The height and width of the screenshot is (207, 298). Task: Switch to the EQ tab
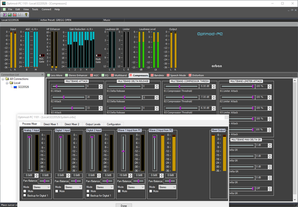105,75
